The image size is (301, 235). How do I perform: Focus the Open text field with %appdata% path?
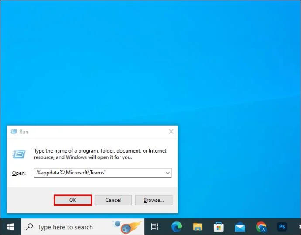pos(103,173)
